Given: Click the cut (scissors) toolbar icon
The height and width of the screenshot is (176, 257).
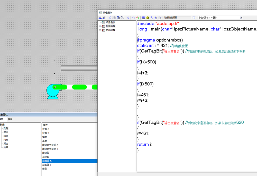Looking at the screenshot, I should click(x=109, y=18).
